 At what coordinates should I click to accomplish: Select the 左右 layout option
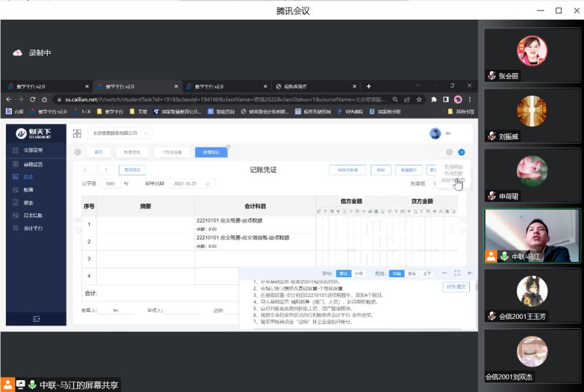pos(412,273)
